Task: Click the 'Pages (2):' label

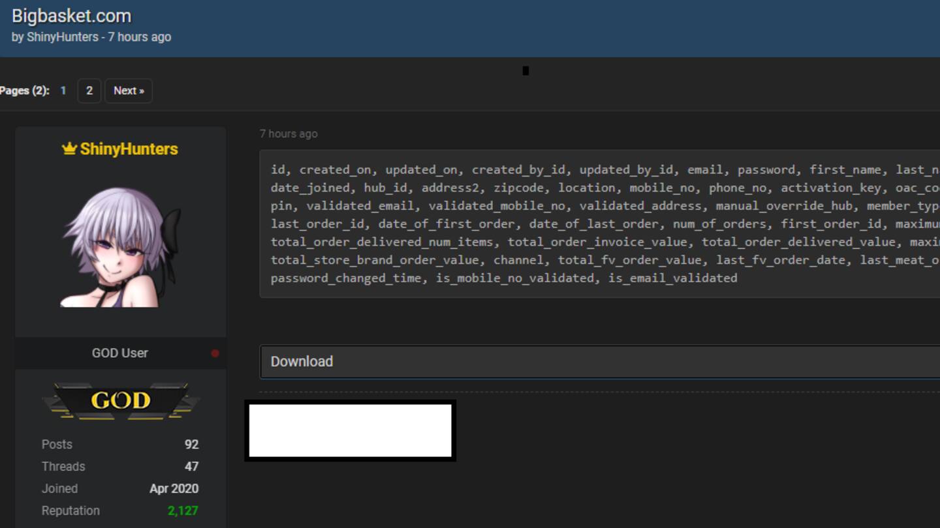Action: point(25,91)
